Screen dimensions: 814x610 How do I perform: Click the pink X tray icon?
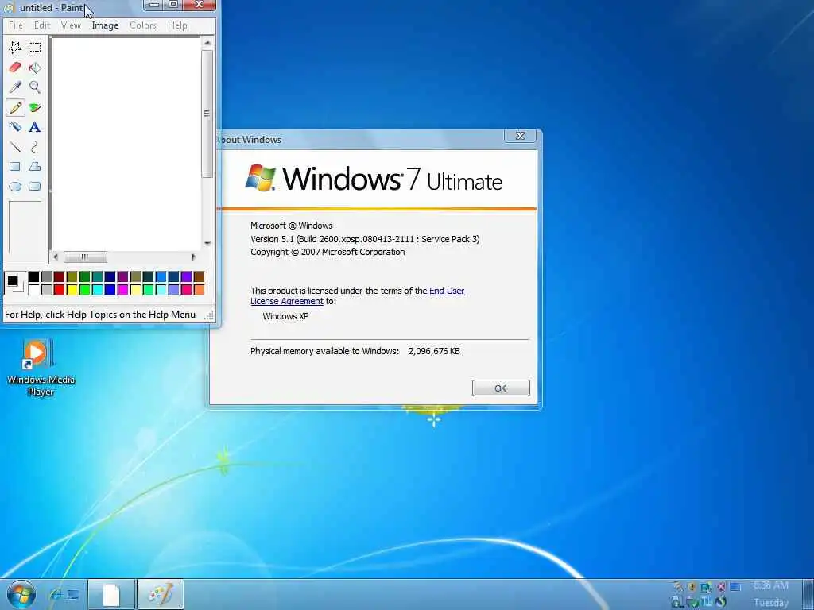(x=721, y=587)
